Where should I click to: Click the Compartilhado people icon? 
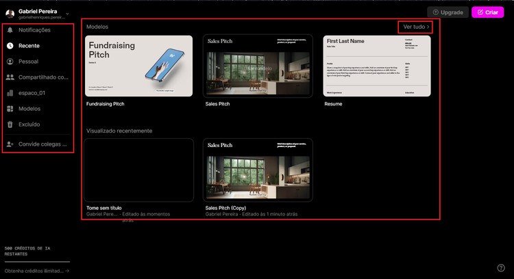point(10,77)
